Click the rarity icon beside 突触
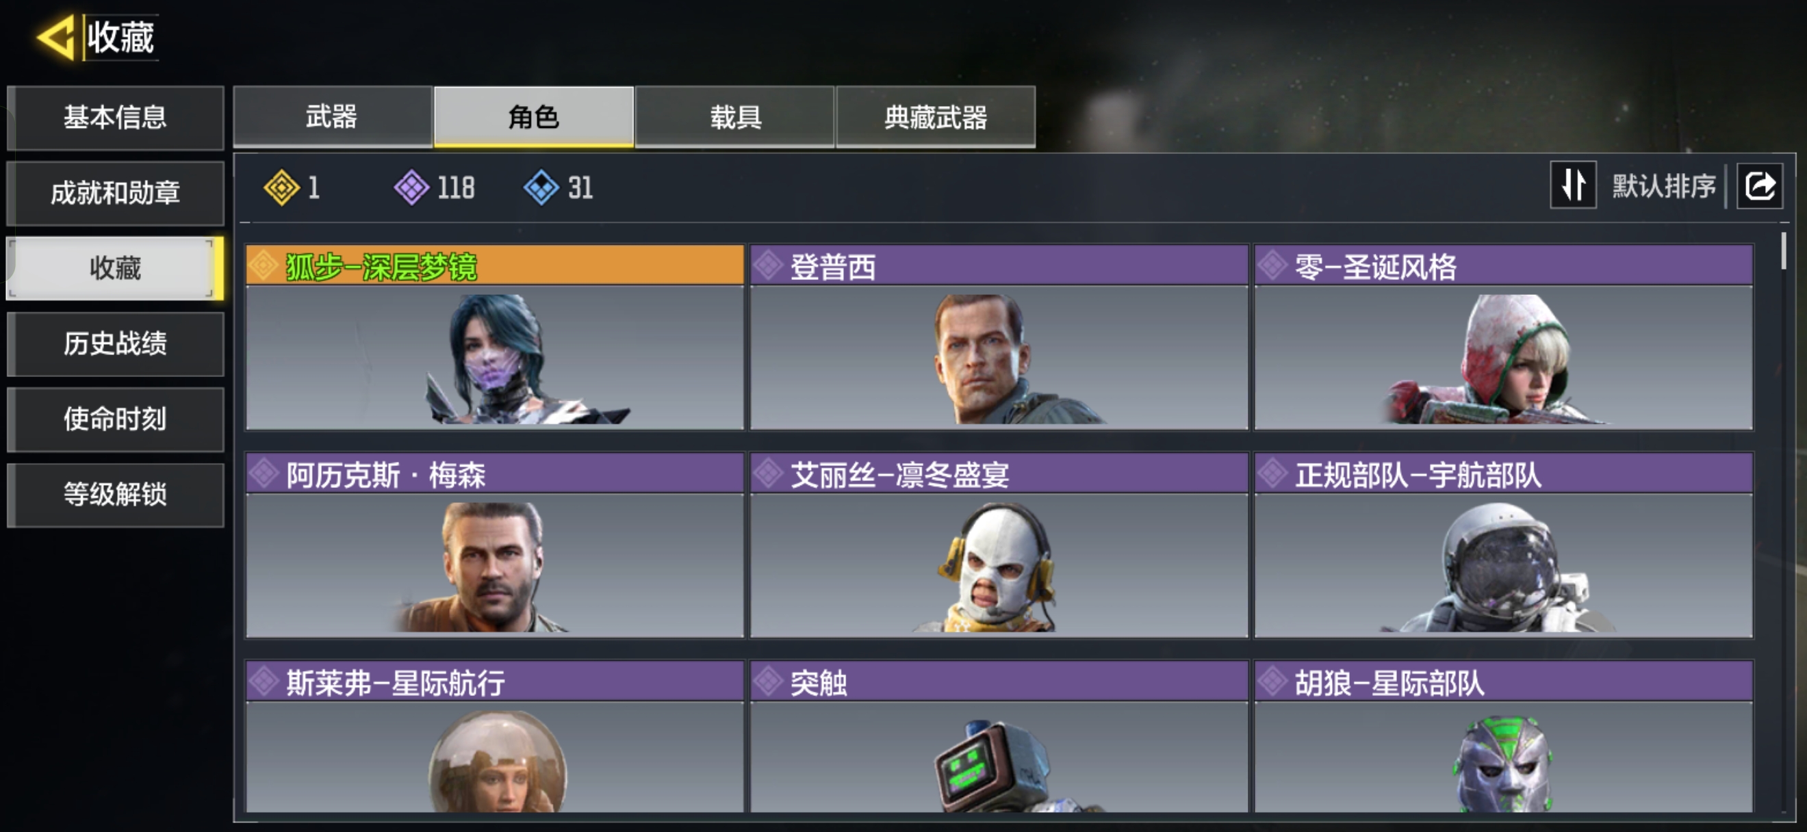The height and width of the screenshot is (832, 1807). click(769, 681)
